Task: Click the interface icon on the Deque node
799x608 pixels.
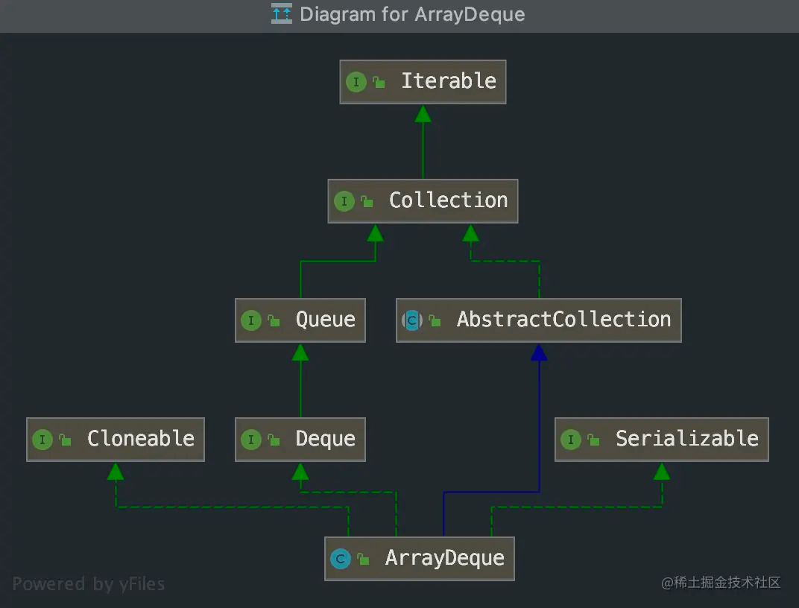Action: [x=251, y=440]
